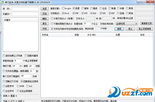Click the 保存 path input field
This screenshot has height=102, width=155.
tap(25, 9)
